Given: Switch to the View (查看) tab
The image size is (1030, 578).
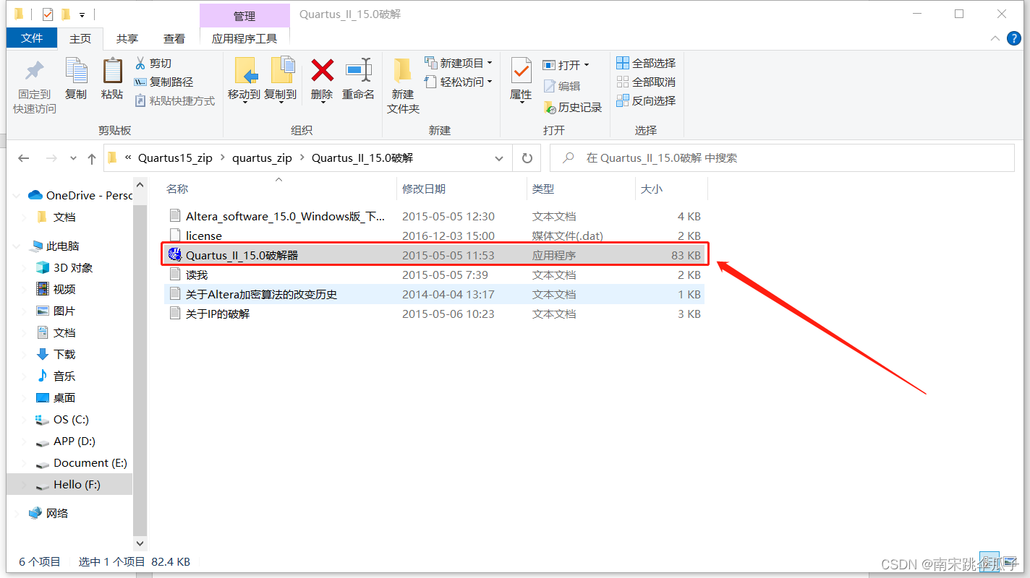Looking at the screenshot, I should coord(174,38).
